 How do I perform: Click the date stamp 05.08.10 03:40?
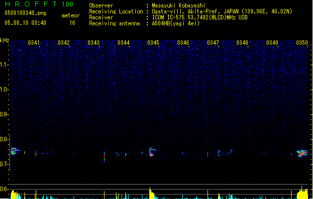coord(25,23)
